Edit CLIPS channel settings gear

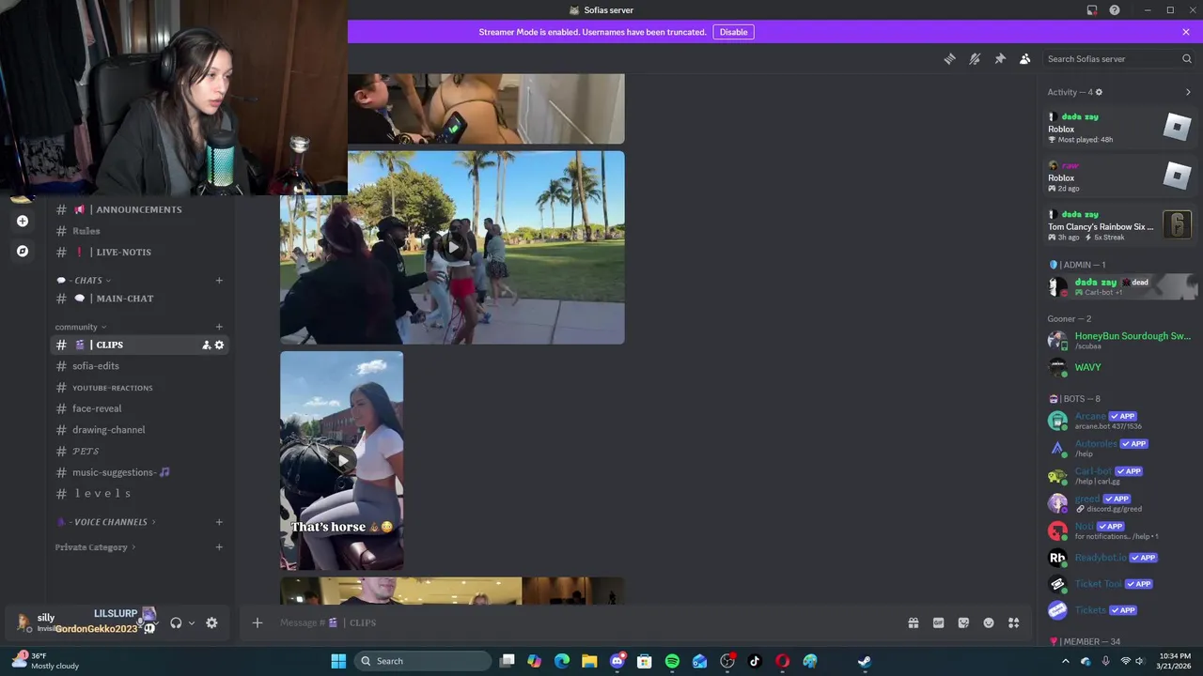coord(220,346)
